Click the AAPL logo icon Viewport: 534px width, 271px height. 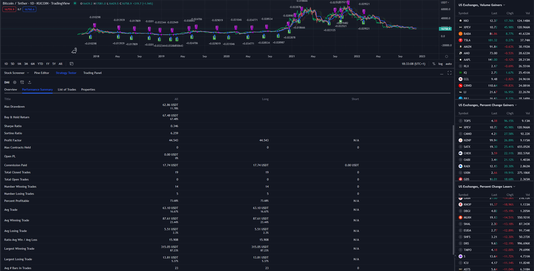coord(461,60)
